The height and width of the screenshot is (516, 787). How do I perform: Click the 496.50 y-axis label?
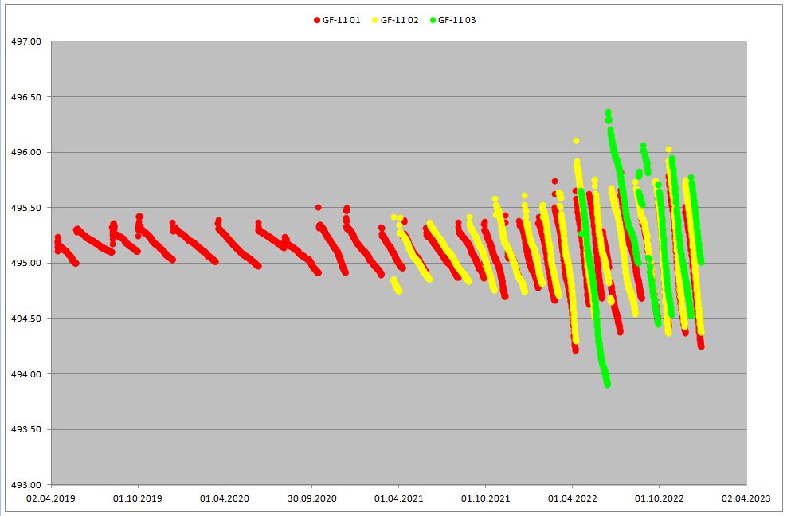point(29,97)
